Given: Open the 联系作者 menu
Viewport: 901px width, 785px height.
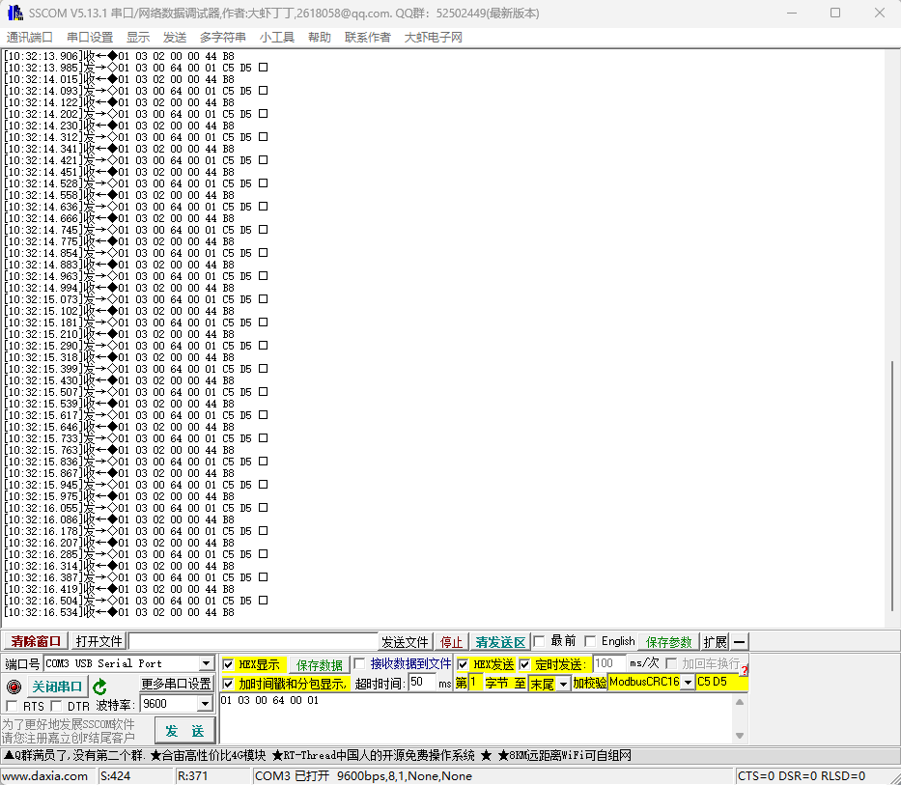Looking at the screenshot, I should (368, 38).
